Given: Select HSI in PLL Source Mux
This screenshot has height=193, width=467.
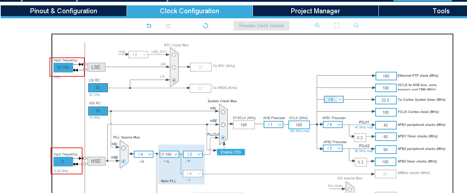Looking at the screenshot, I should coord(123,148).
